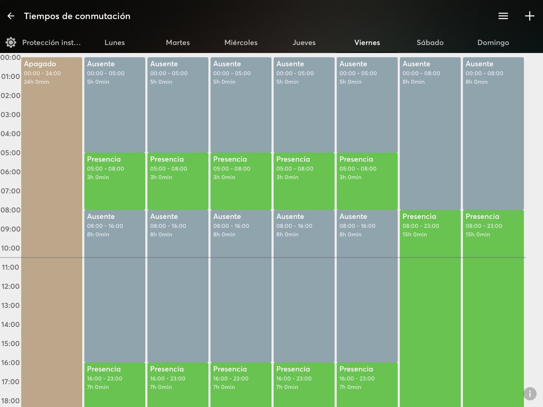
Task: Select the Protección inst… column header
Action: (x=52, y=43)
